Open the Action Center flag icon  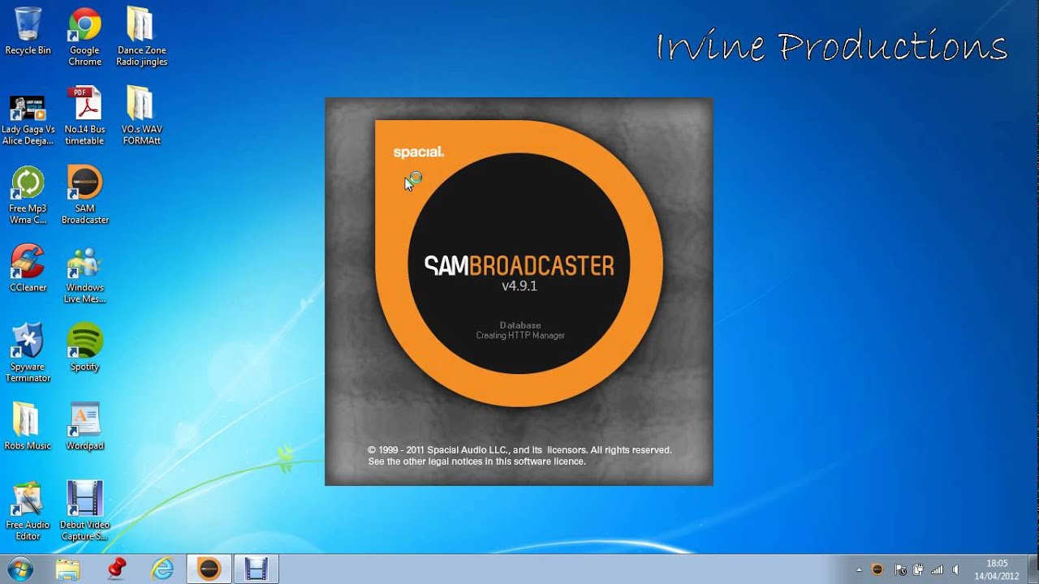pyautogui.click(x=899, y=569)
